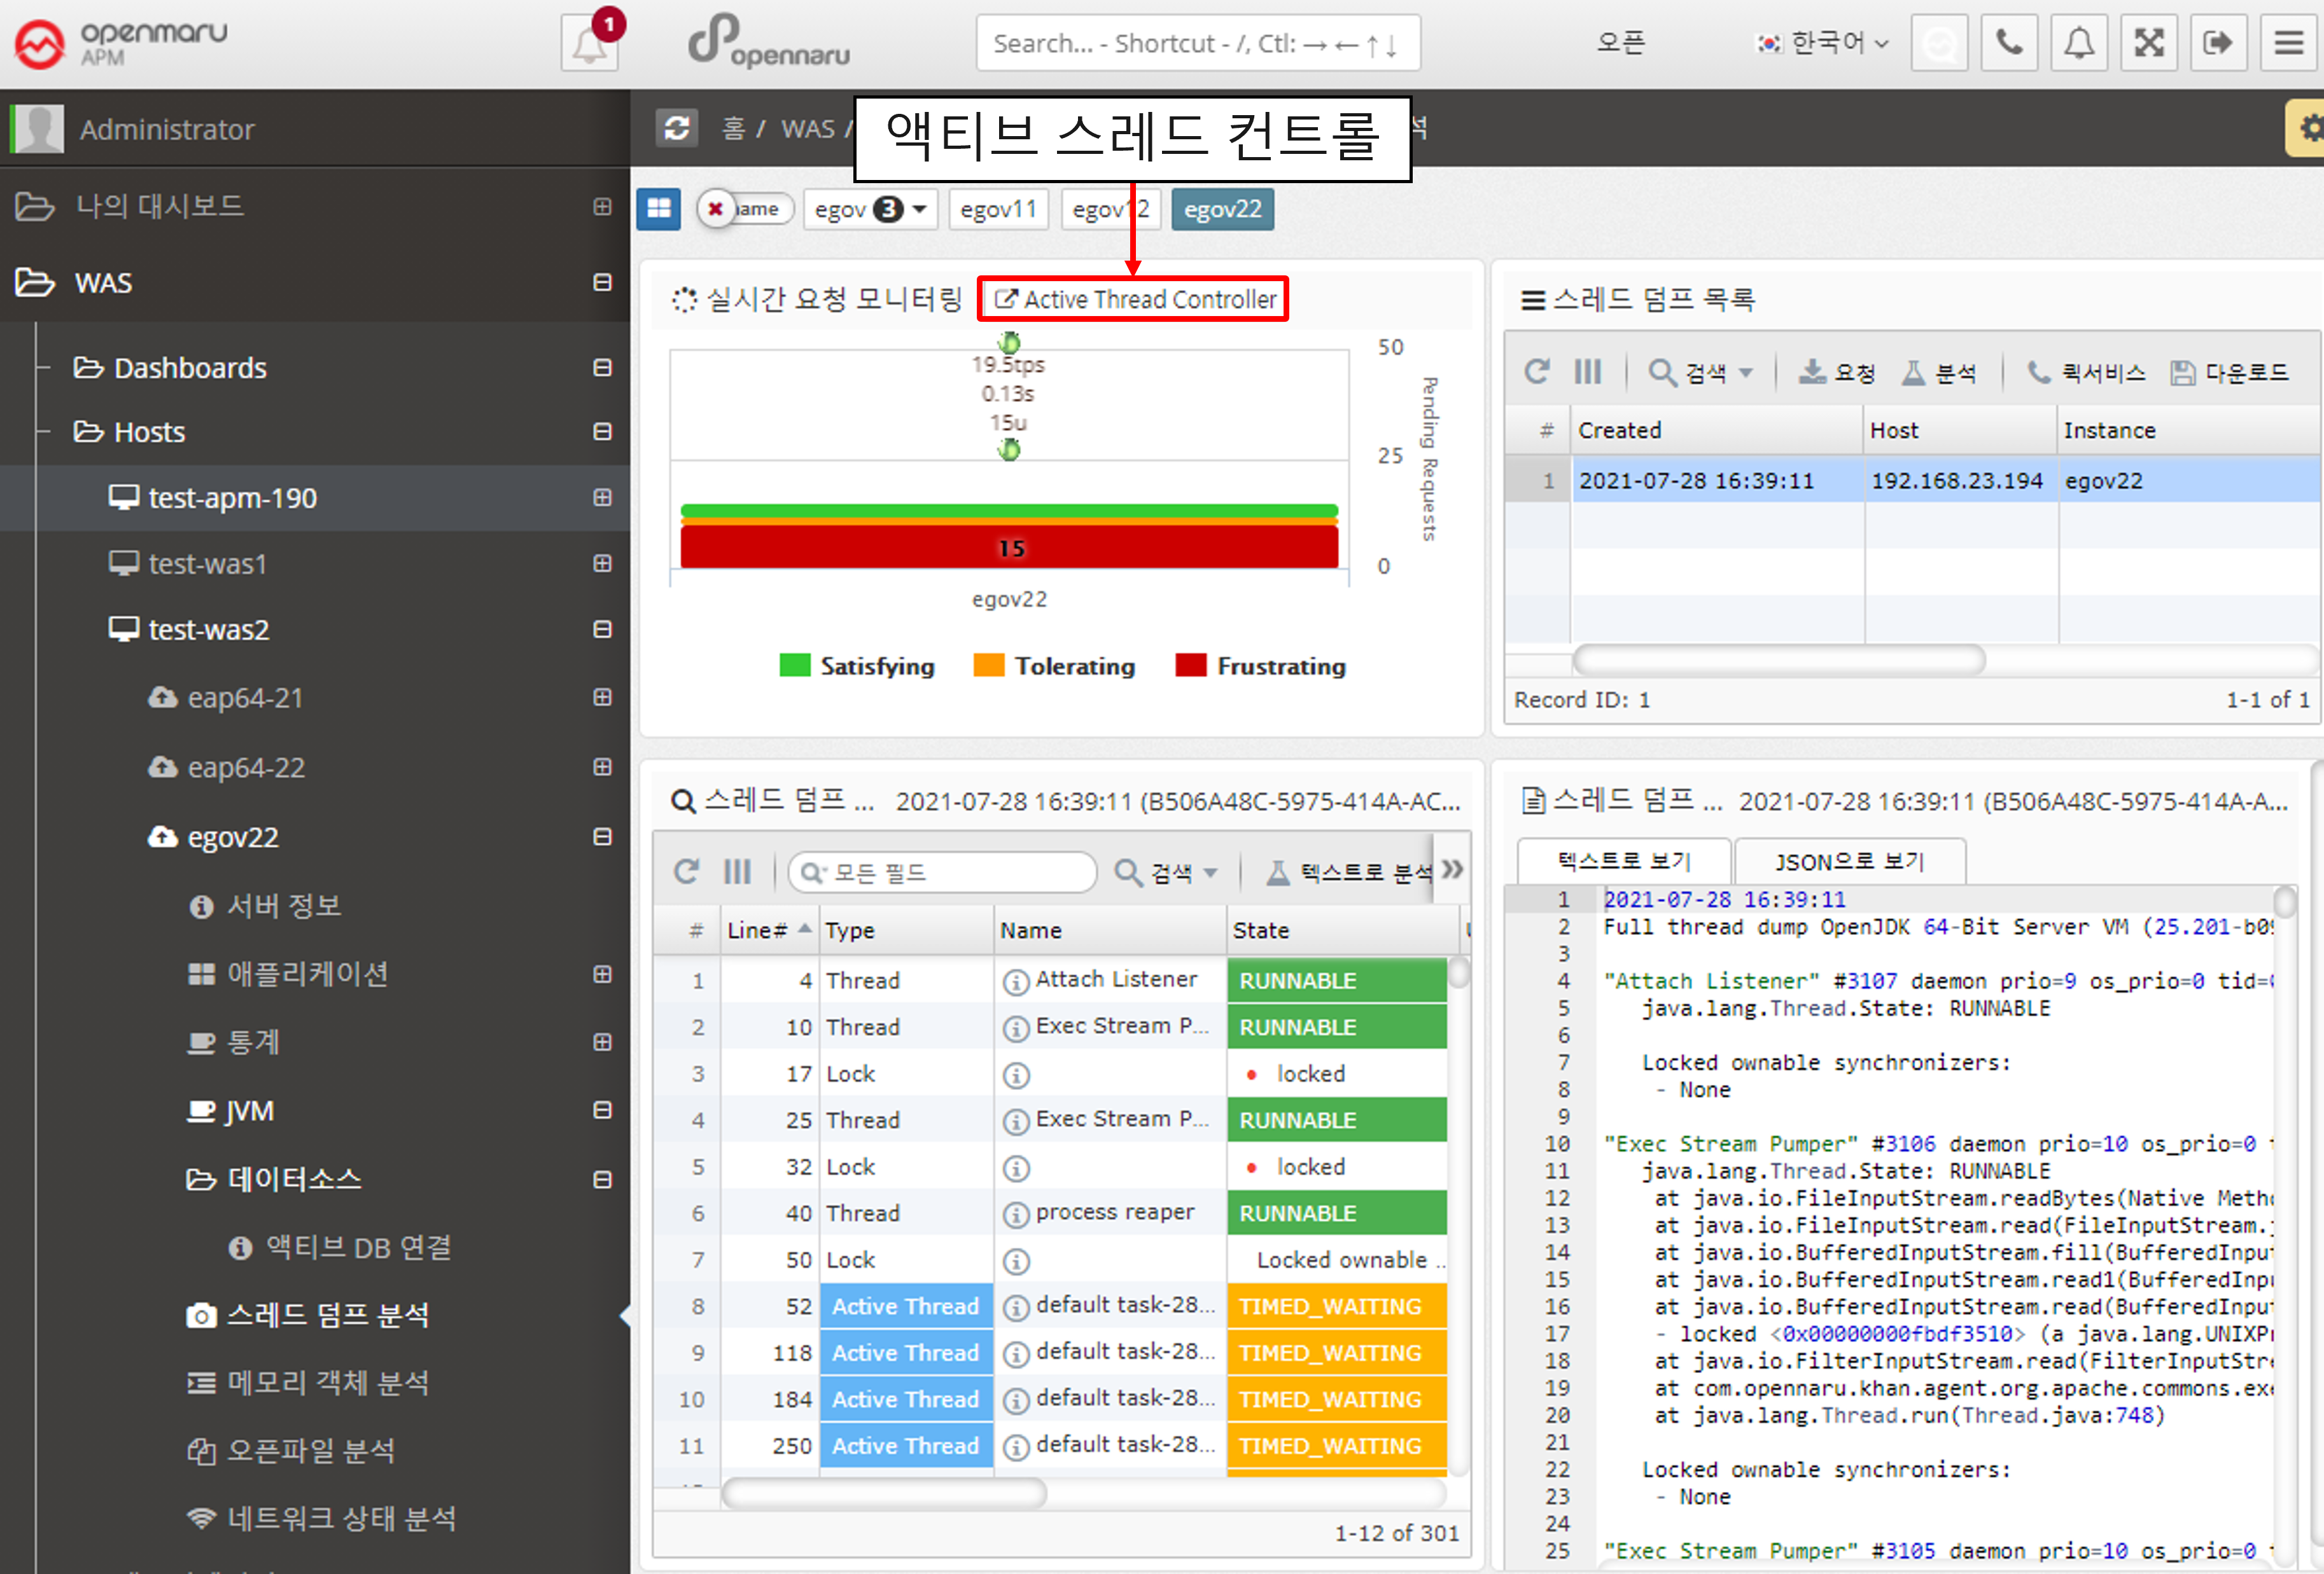
Task: Click the red Frustrating legend swatch
Action: pyautogui.click(x=1190, y=666)
